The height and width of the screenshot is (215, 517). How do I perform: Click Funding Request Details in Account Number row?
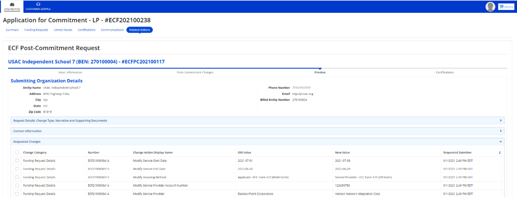click(x=39, y=186)
